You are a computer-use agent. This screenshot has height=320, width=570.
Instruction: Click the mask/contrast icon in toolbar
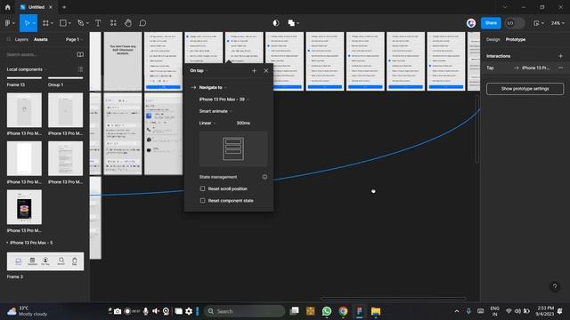[x=276, y=23]
